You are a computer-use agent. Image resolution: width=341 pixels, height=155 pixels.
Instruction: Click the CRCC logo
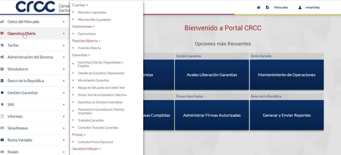click(35, 7)
